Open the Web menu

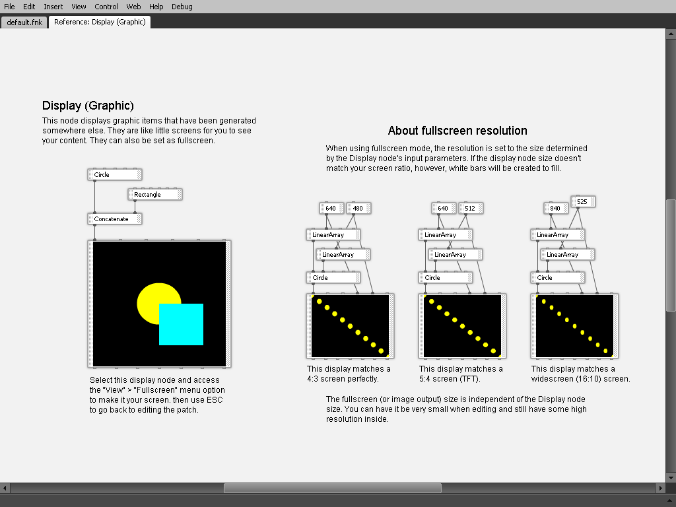[133, 7]
